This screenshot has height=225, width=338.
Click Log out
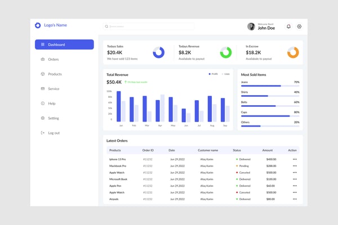tap(54, 133)
